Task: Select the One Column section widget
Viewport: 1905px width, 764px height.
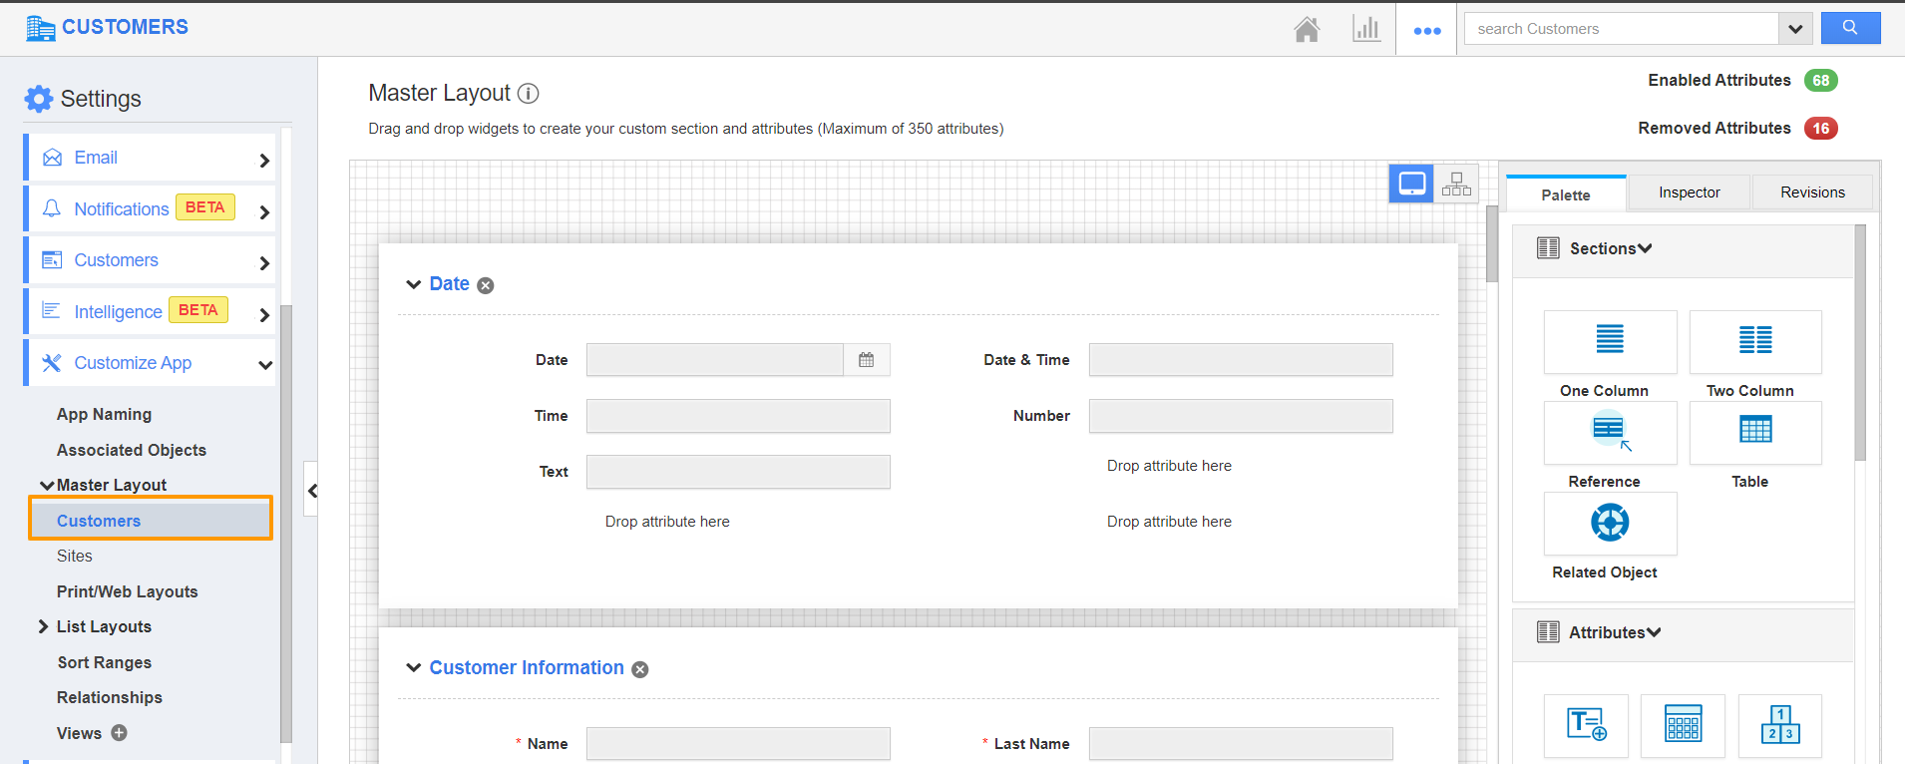Action: tap(1610, 341)
